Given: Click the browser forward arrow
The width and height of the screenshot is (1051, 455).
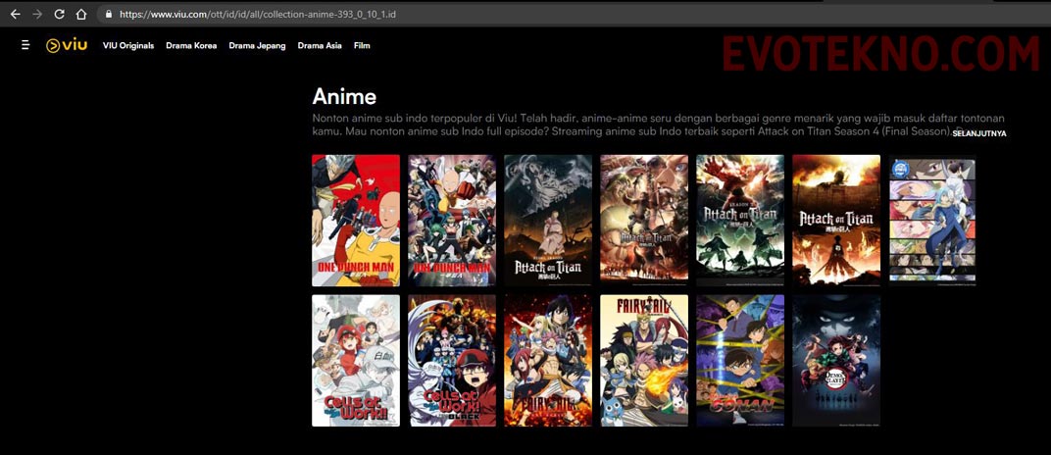Looking at the screenshot, I should [37, 14].
